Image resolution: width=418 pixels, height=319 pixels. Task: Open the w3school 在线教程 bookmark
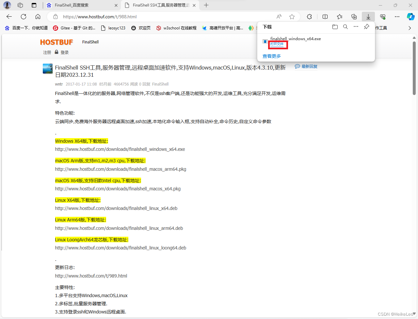point(176,28)
